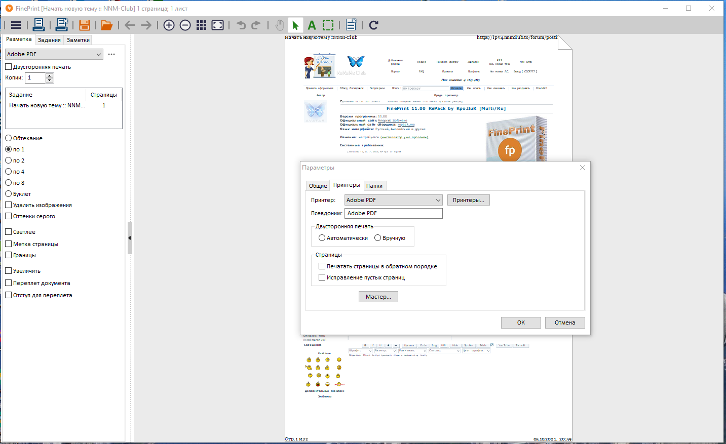Show the thumbnail grid view icon
The height and width of the screenshot is (444, 726).
click(201, 25)
